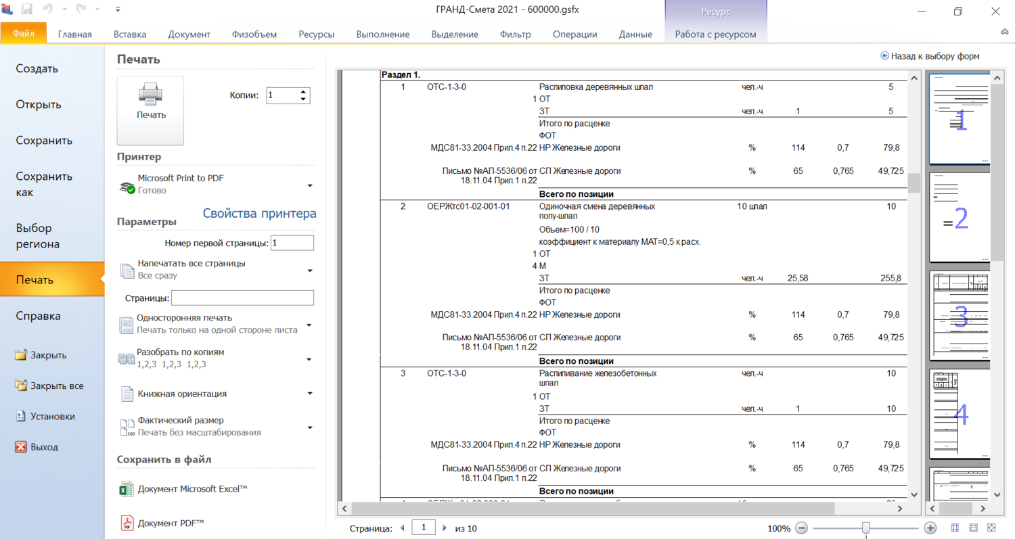Click the back arrow icon beside Назад к выбору форм
This screenshot has height=539, width=1015.
point(884,56)
